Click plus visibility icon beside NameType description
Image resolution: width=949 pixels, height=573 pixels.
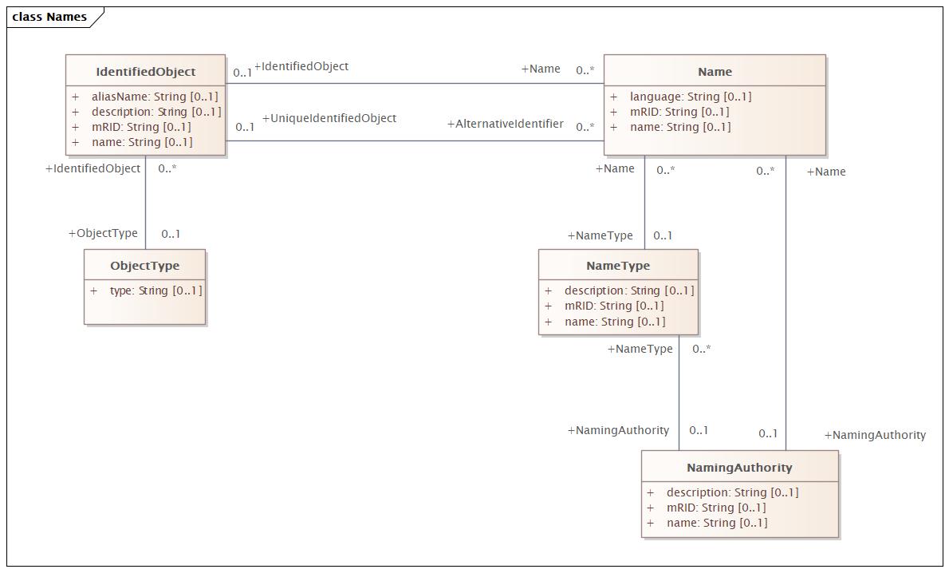(548, 290)
